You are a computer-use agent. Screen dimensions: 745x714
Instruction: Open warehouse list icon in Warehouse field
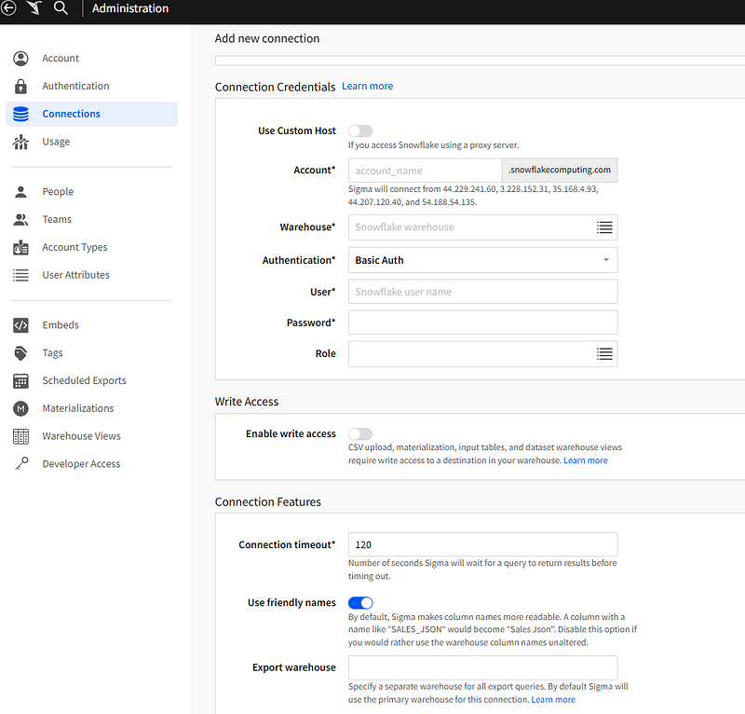coord(604,227)
